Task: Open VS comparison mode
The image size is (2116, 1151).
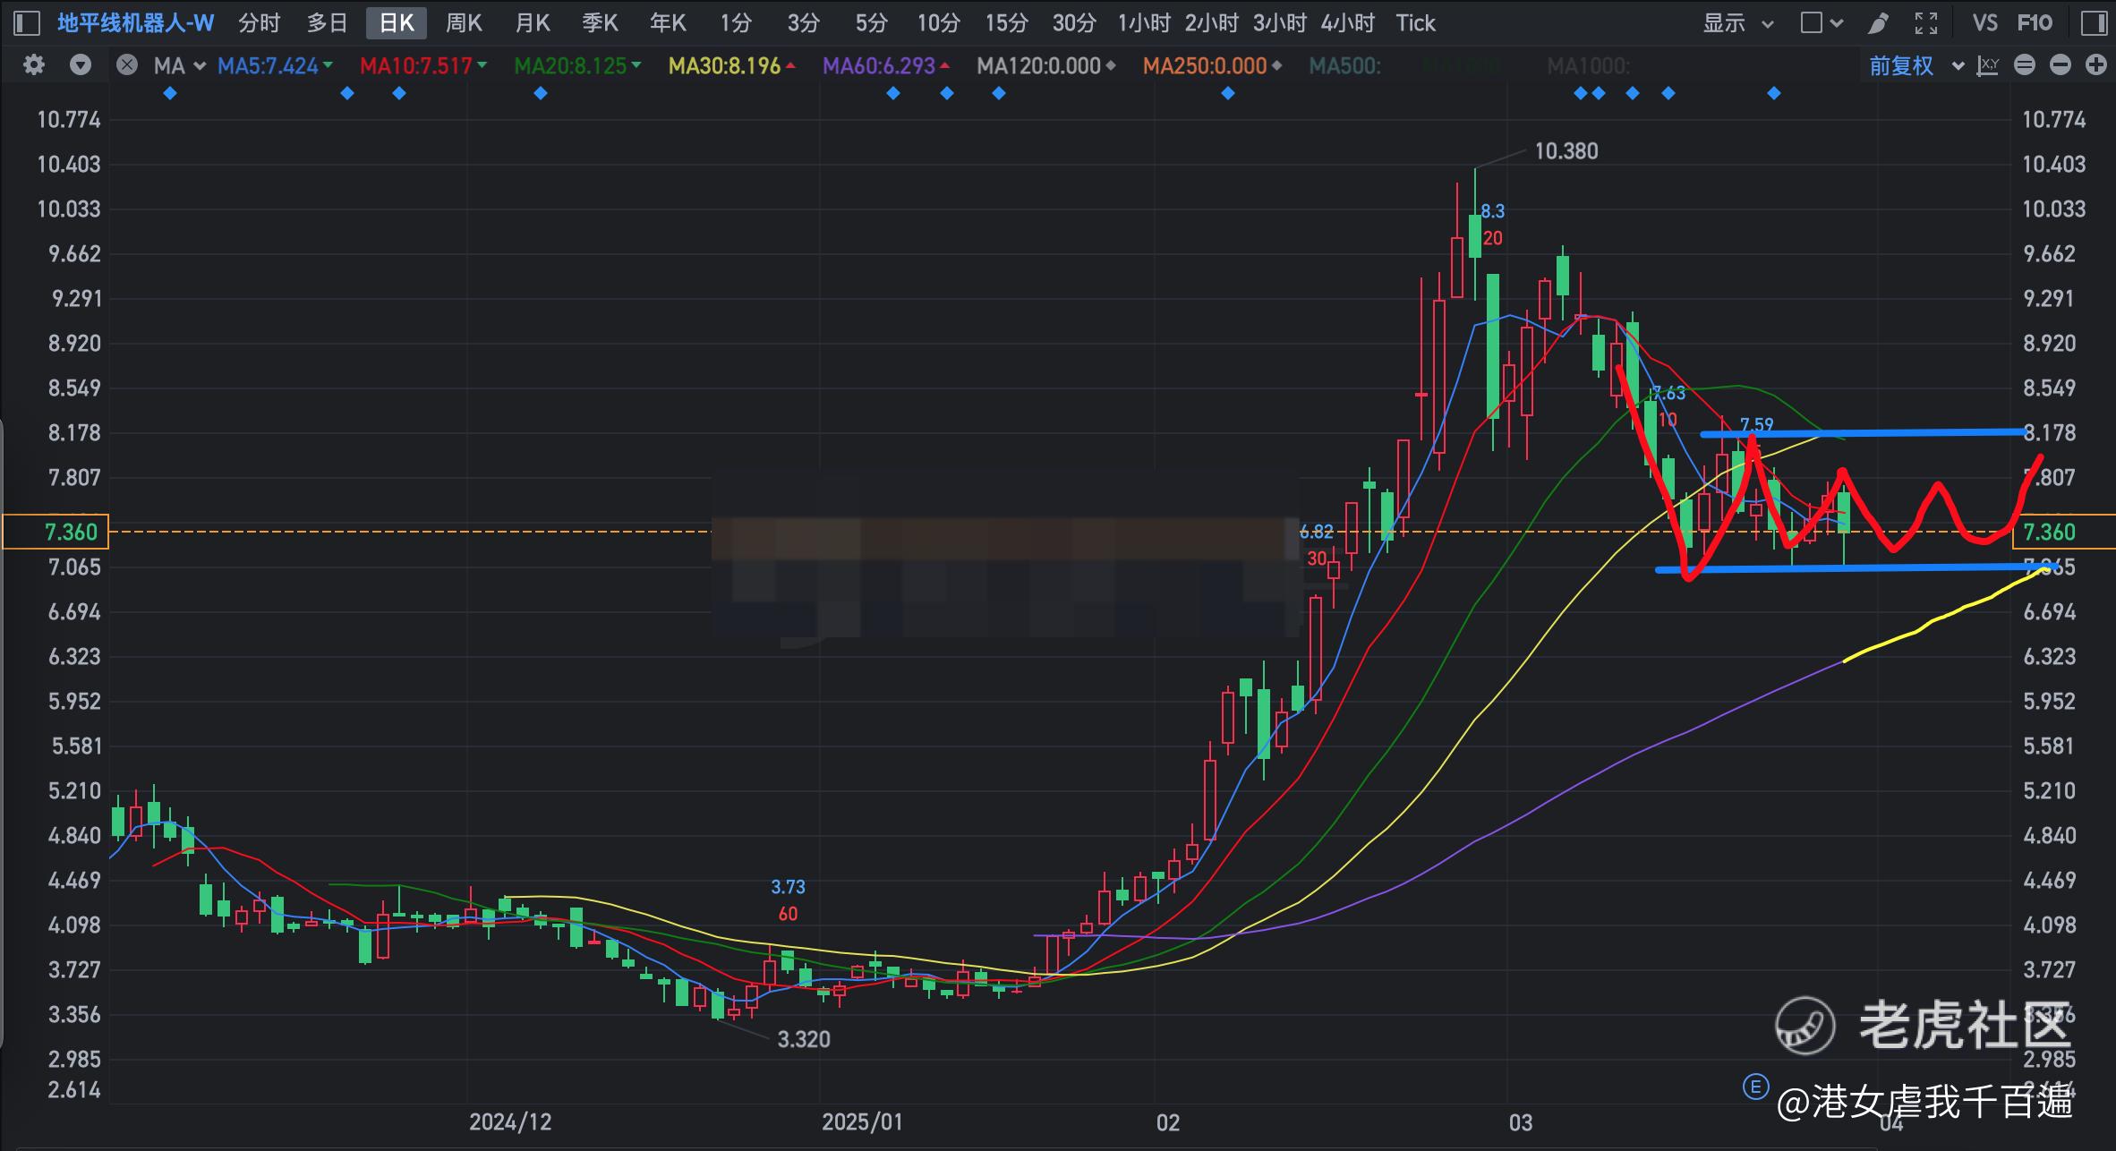Action: point(1984,23)
